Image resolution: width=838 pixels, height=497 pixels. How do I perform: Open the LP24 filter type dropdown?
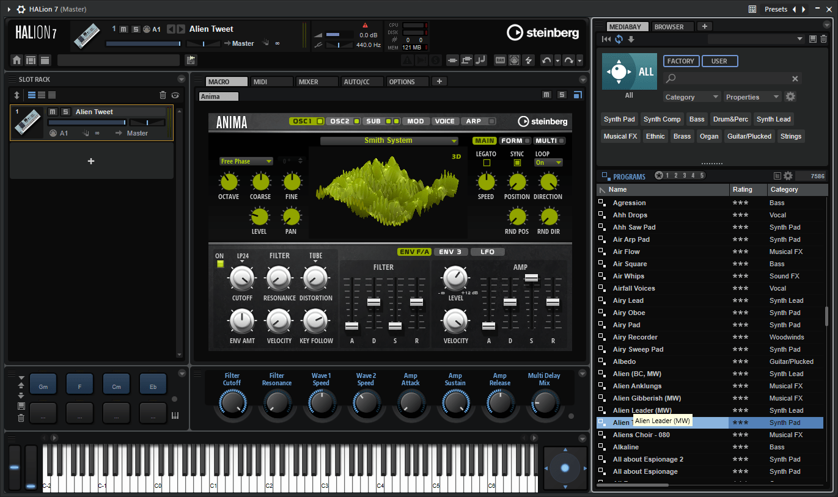242,258
